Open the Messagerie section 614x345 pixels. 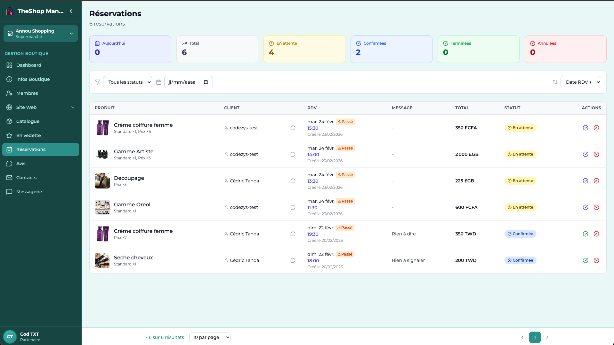[29, 192]
